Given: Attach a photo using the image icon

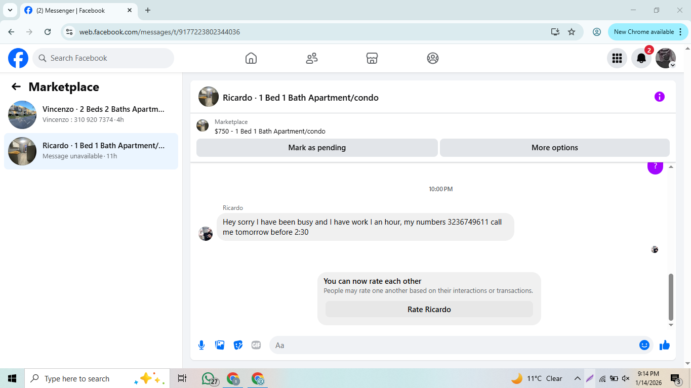Looking at the screenshot, I should coord(220,345).
